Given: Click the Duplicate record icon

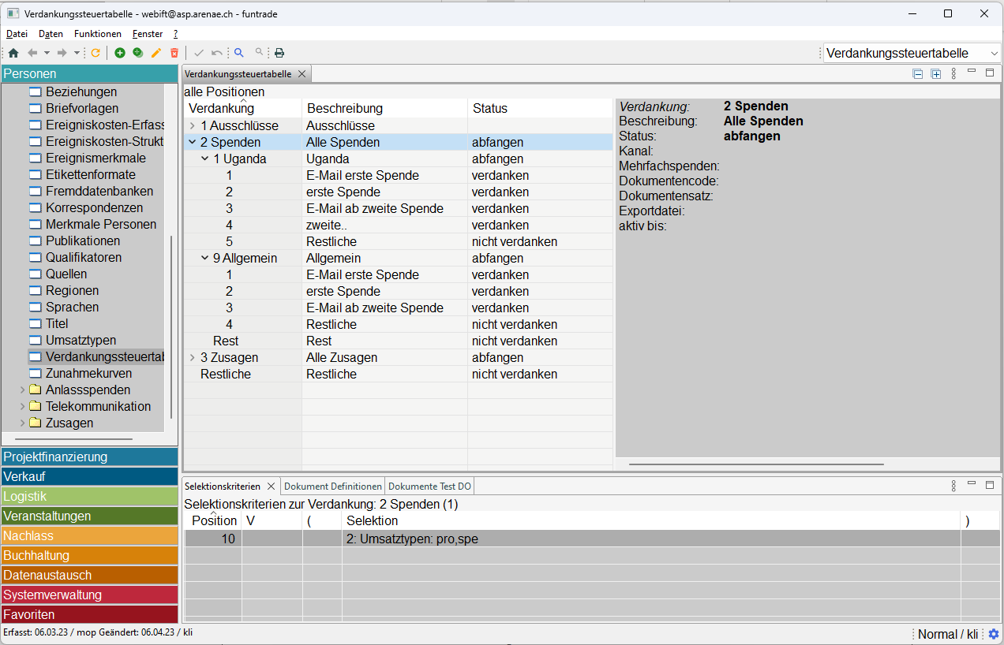Looking at the screenshot, I should click(x=138, y=53).
